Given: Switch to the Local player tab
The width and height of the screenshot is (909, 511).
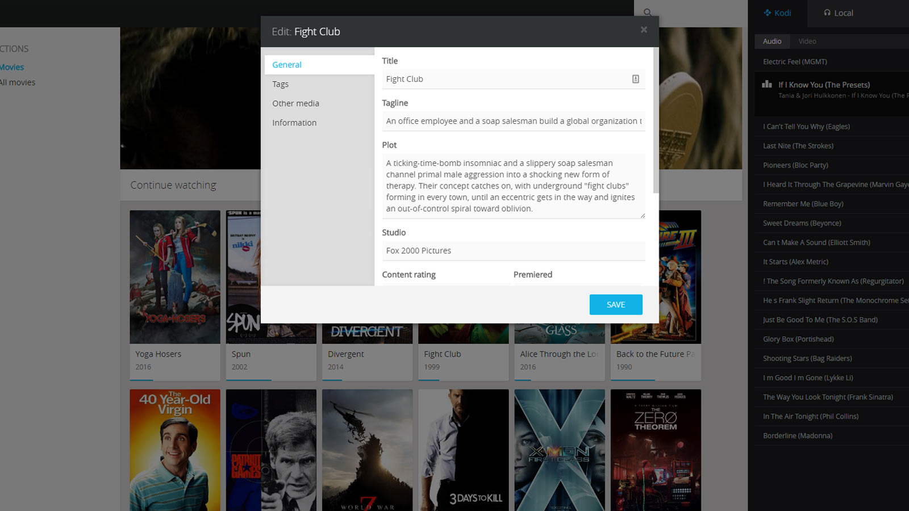Looking at the screenshot, I should [x=839, y=13].
